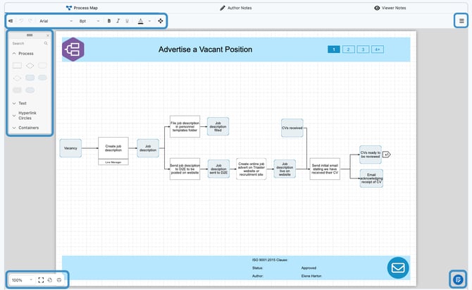Switch to the Author Notes tab
Screen dimensions: 472x290
[x=236, y=8]
